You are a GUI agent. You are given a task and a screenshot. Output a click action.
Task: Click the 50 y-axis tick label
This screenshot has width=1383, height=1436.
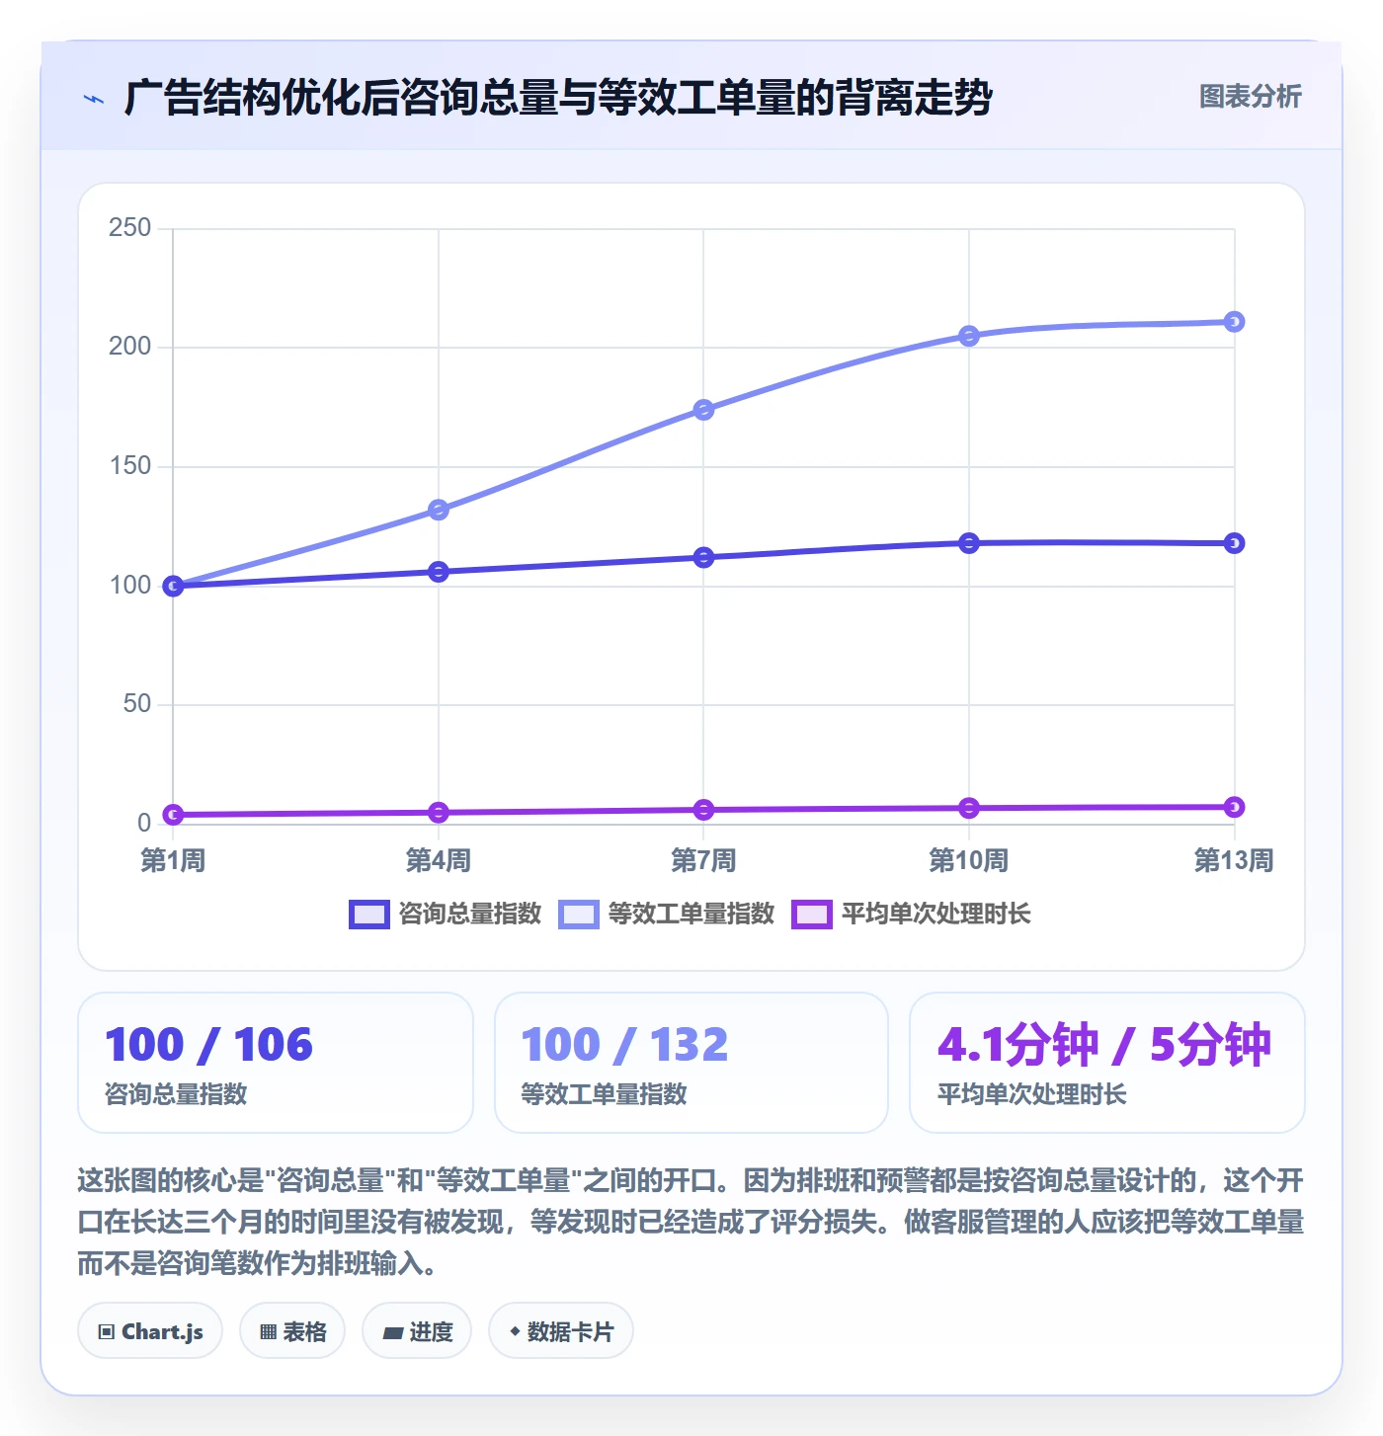(137, 704)
